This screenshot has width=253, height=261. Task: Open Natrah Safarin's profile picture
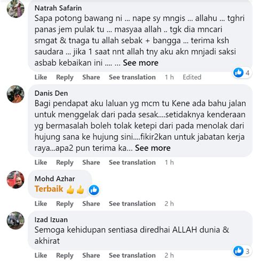point(15,9)
